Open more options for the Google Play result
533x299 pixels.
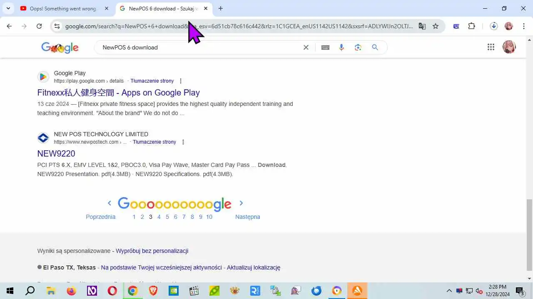(181, 81)
